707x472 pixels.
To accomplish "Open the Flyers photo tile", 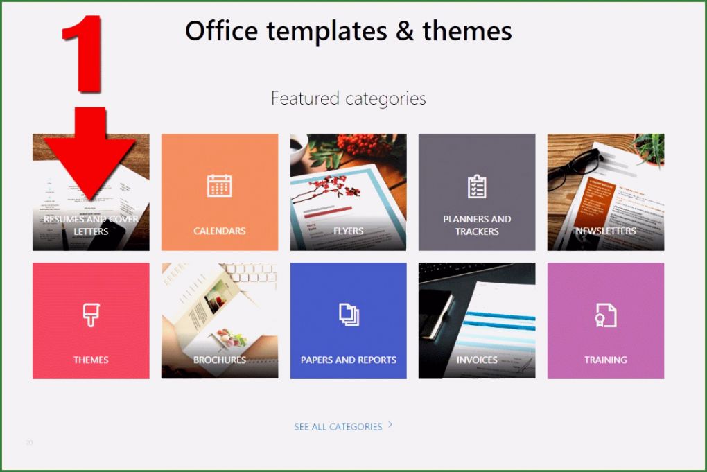I will click(x=348, y=191).
